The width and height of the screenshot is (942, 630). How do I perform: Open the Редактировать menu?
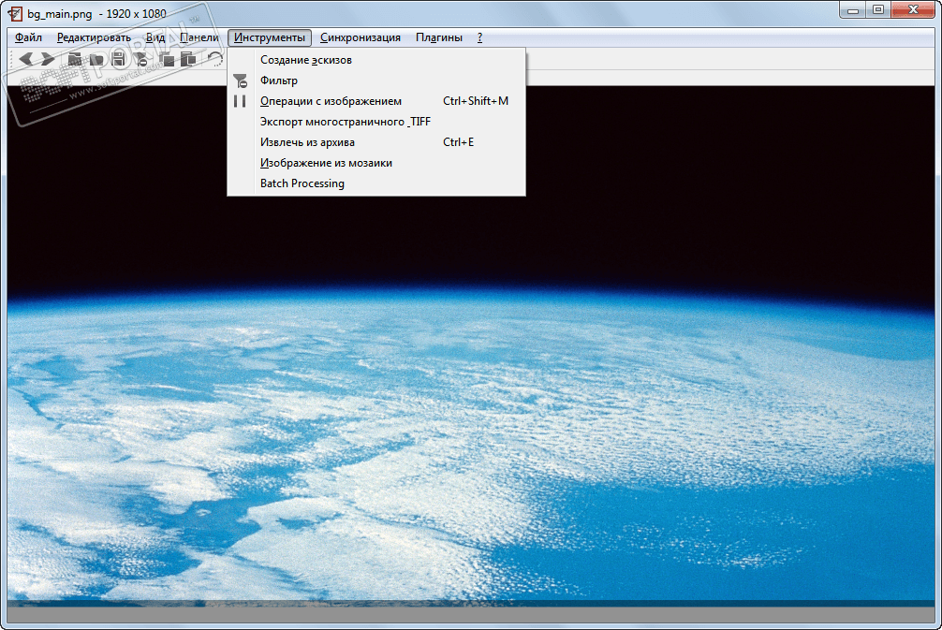click(94, 37)
